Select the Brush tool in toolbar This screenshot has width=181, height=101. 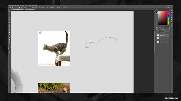9,24
